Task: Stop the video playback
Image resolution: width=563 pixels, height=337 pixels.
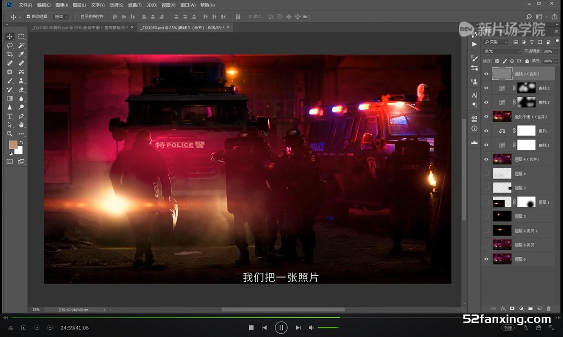Action: tap(251, 328)
